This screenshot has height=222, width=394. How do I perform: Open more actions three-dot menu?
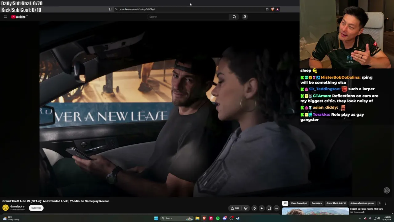pos(276,208)
